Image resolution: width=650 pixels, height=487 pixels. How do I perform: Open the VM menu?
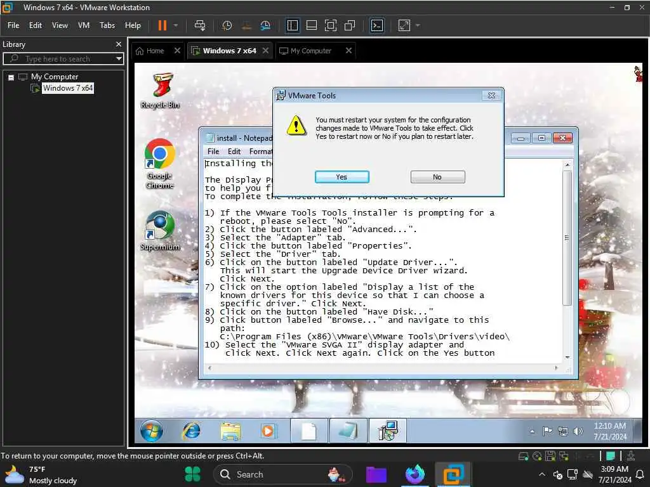point(84,25)
